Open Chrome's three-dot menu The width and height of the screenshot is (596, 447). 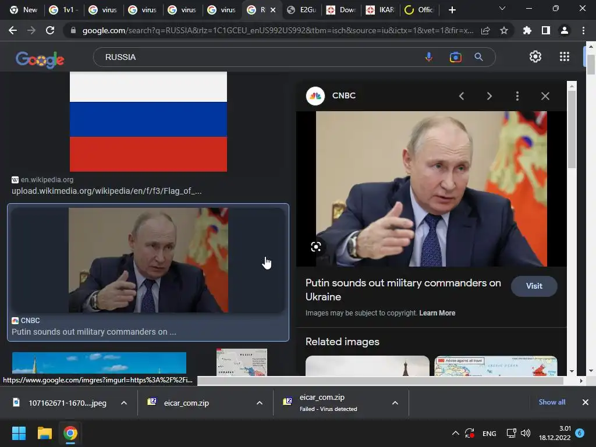coord(583,30)
